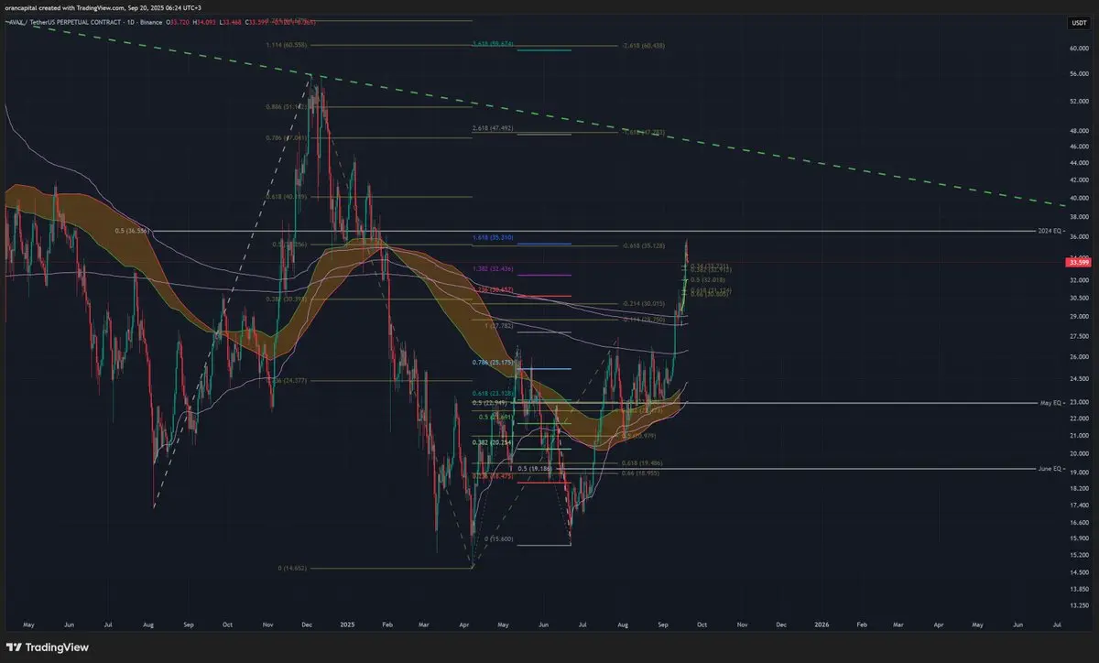Select the 0.618 (19.486) Fibonacci label
The width and height of the screenshot is (1099, 663).
click(642, 463)
